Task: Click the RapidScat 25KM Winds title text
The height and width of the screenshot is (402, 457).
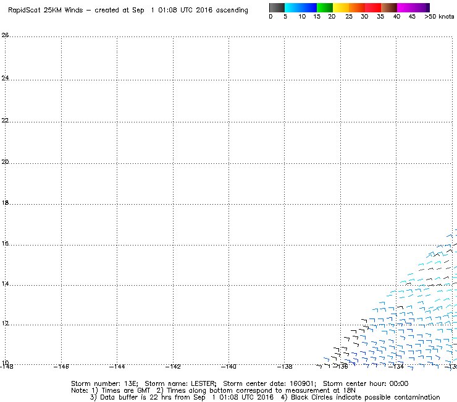Action: [128, 10]
